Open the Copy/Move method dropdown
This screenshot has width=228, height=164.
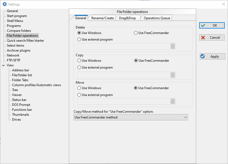(131, 117)
